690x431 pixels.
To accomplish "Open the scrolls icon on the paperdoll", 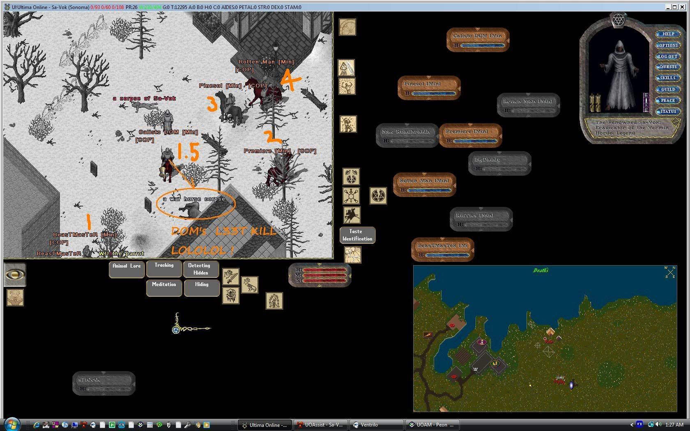I will [x=595, y=103].
